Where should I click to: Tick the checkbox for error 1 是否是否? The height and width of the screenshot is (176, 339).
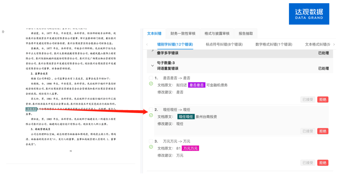[x=151, y=78]
